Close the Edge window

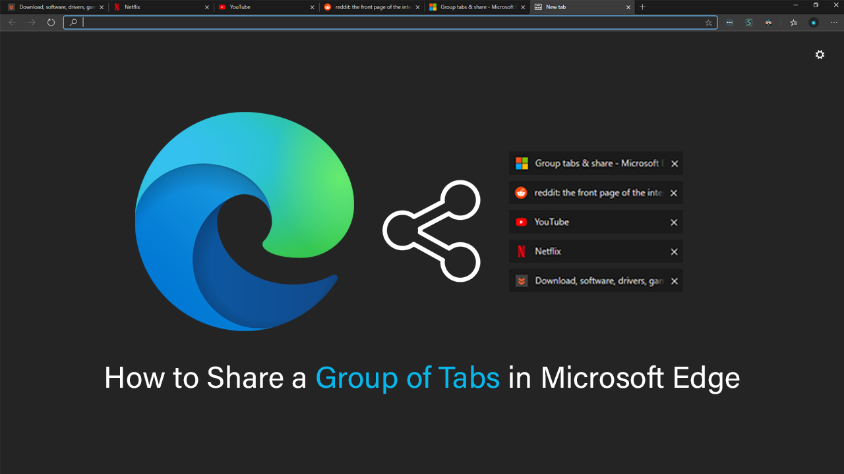coord(835,5)
